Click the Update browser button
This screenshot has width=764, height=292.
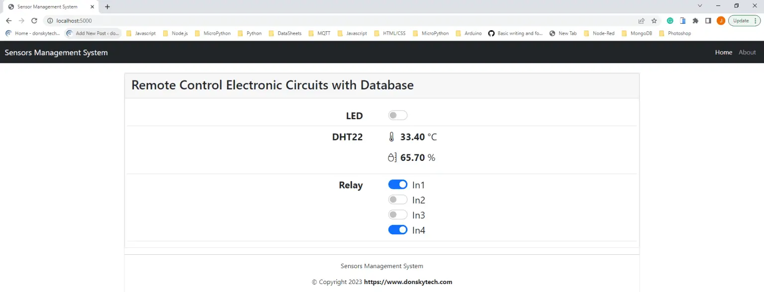[741, 20]
